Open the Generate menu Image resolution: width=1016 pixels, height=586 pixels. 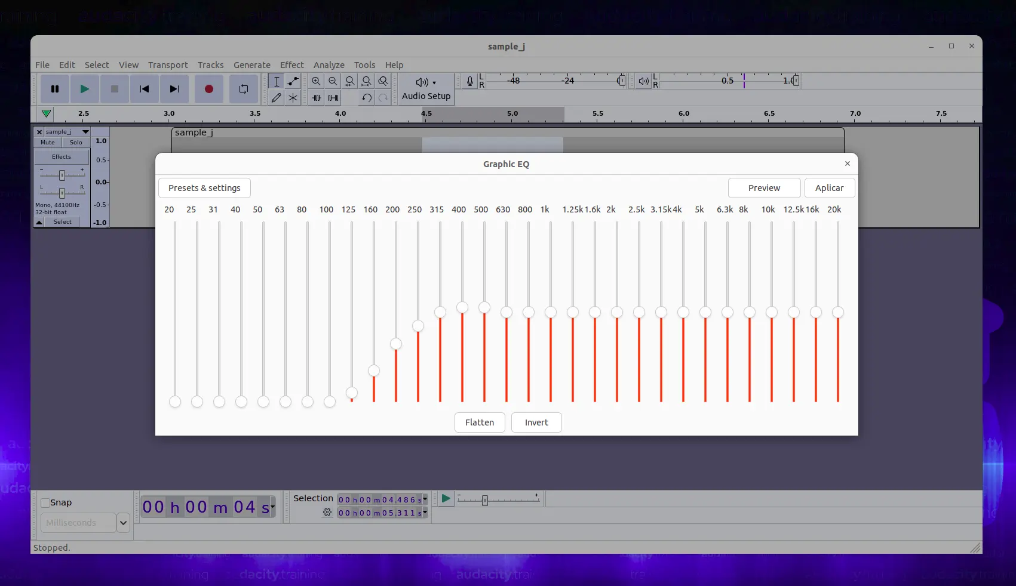252,65
